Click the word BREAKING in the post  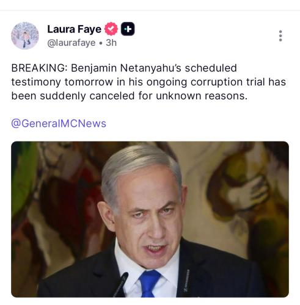39,68
